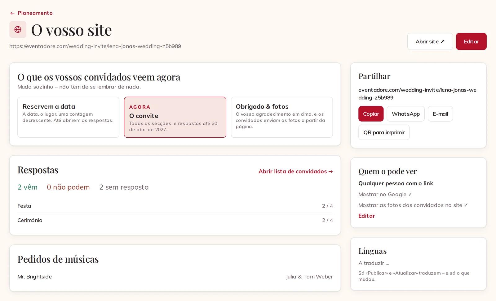Click the Mr. Brightside song request
This screenshot has width=496, height=301.
(34, 277)
